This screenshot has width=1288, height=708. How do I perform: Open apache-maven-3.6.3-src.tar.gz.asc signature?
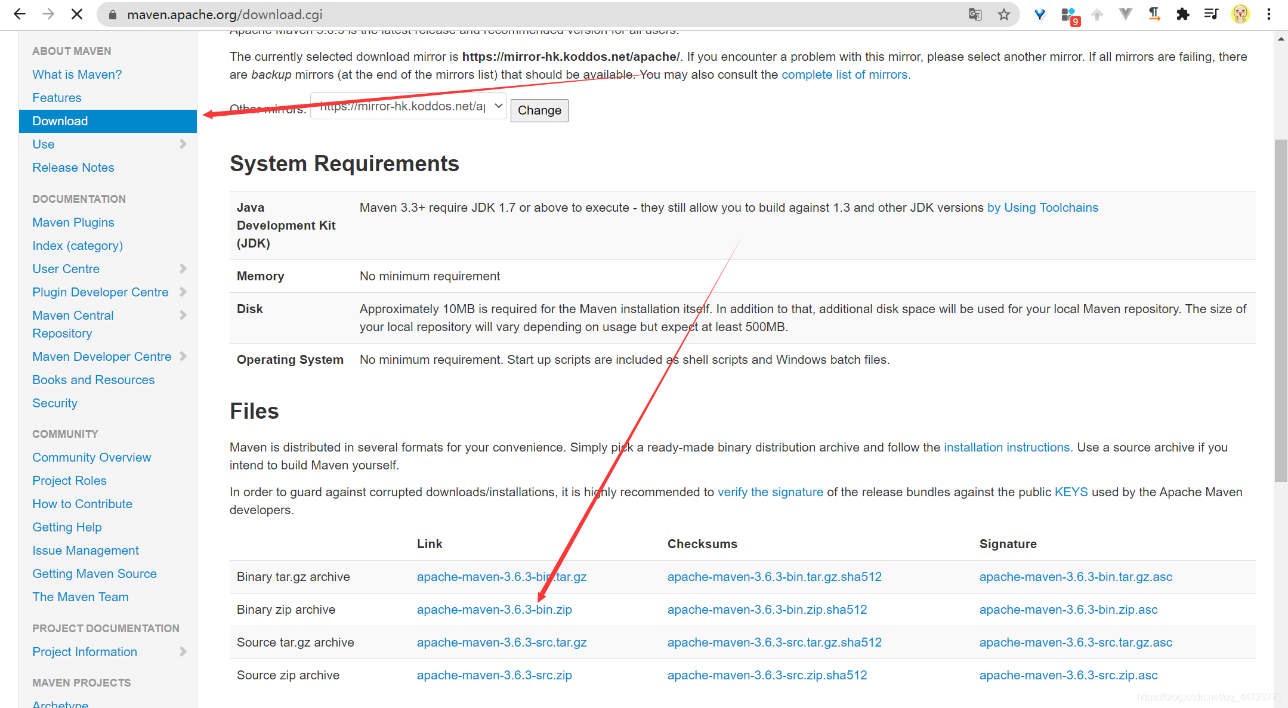(x=1076, y=642)
